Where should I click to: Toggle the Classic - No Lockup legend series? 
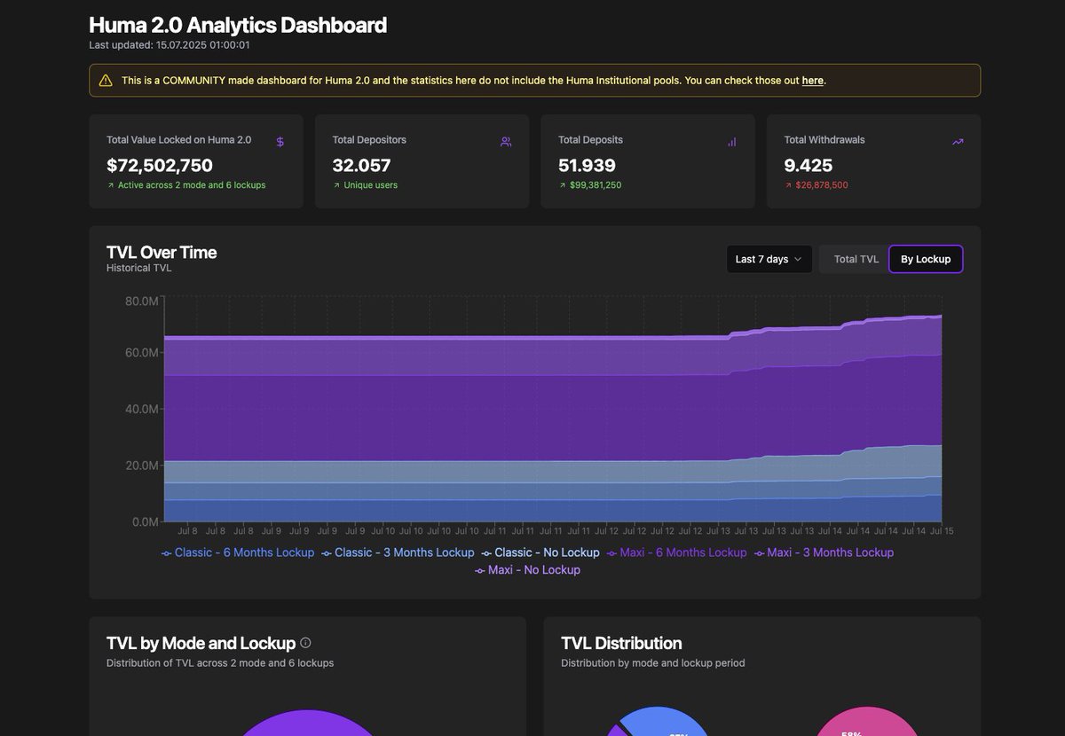(x=540, y=552)
